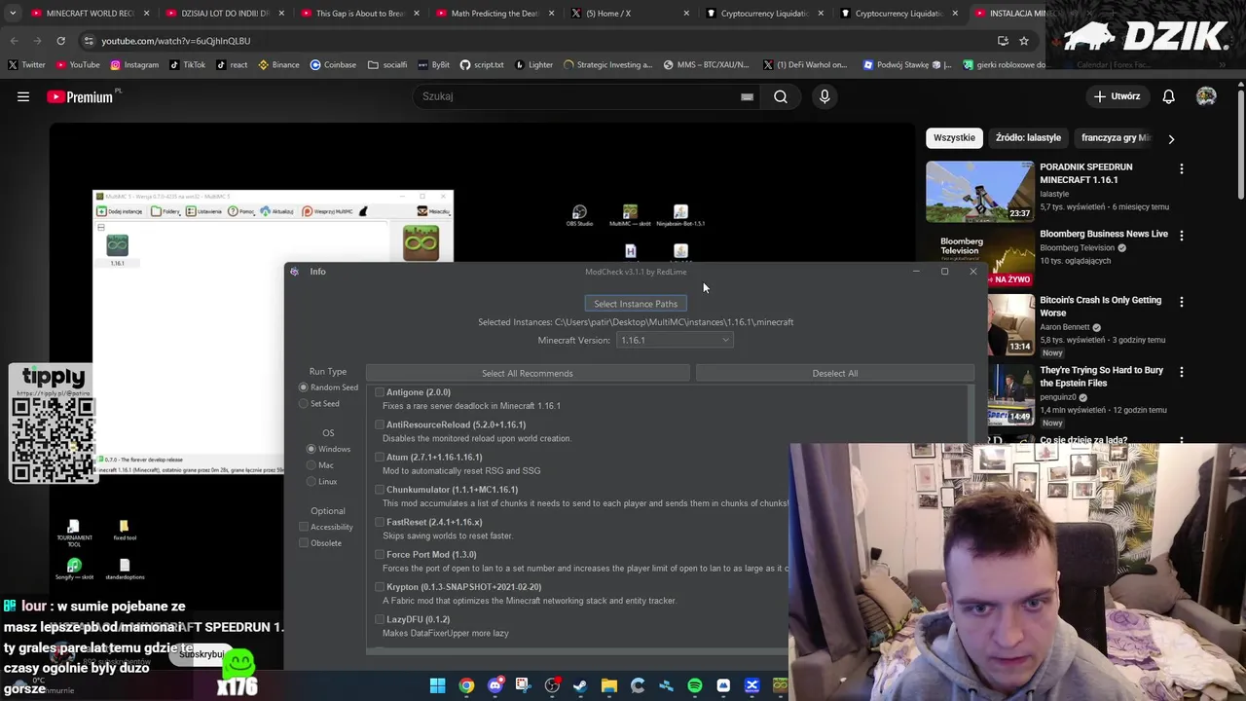The width and height of the screenshot is (1246, 701).
Task: Open Chrome from the taskbar
Action: pyautogui.click(x=466, y=685)
